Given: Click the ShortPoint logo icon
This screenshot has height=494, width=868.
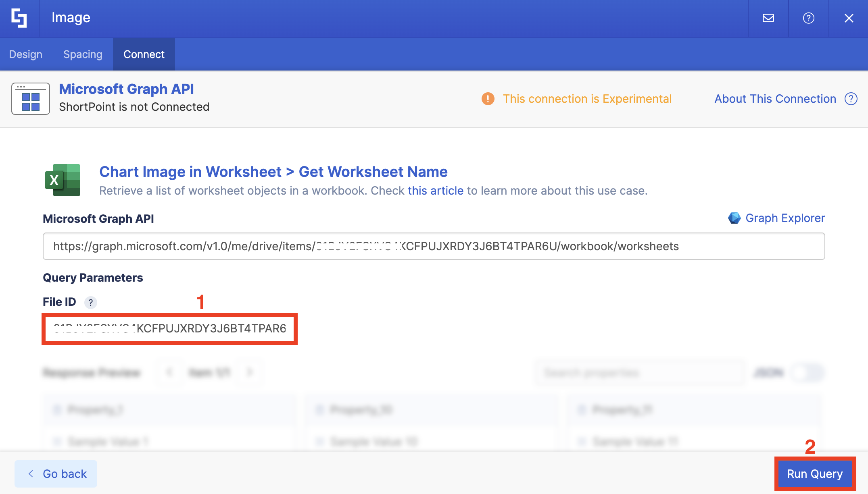Looking at the screenshot, I should click(19, 18).
